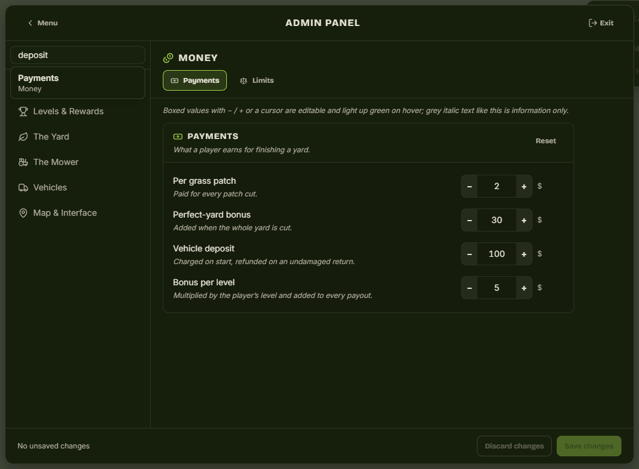639x469 pixels.
Task: Increase the Perfect-yard bonus amount
Action: tap(524, 220)
